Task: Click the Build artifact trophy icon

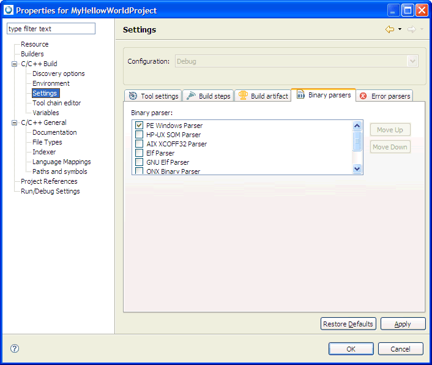Action: (243, 96)
